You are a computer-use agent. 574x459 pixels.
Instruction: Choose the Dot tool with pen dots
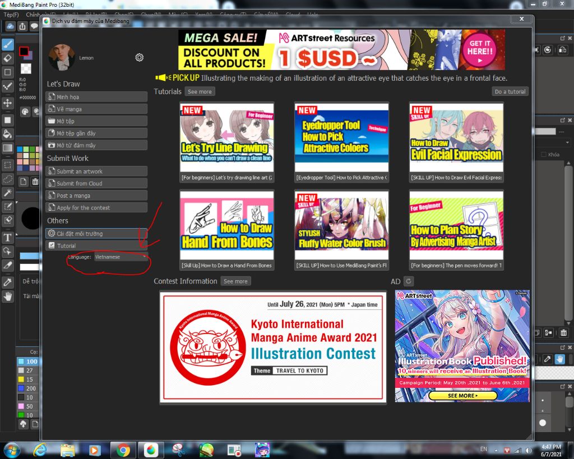(x=8, y=86)
